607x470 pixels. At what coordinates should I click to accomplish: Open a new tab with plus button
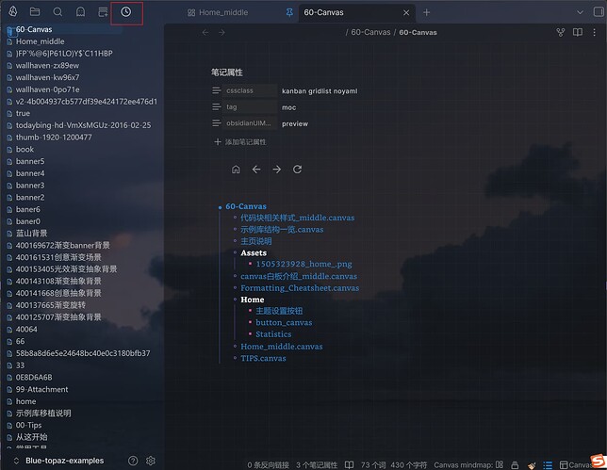point(426,13)
